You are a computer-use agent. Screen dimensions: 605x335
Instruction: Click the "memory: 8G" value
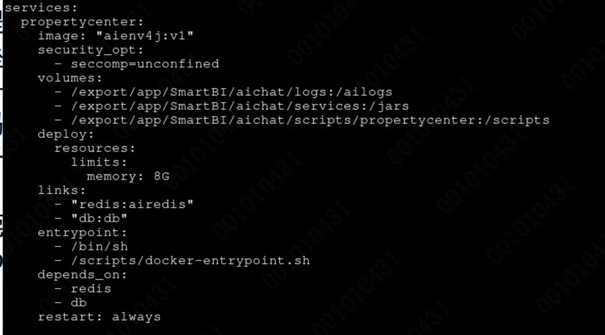tap(129, 176)
